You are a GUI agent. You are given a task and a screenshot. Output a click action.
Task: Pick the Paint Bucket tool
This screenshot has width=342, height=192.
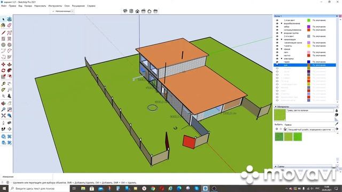3,26
